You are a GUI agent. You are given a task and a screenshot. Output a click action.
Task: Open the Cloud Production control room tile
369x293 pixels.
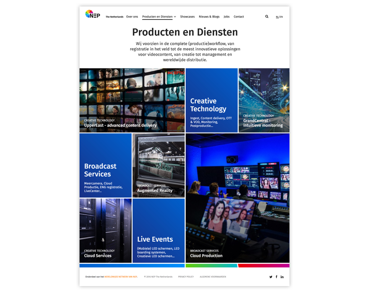(x=237, y=198)
